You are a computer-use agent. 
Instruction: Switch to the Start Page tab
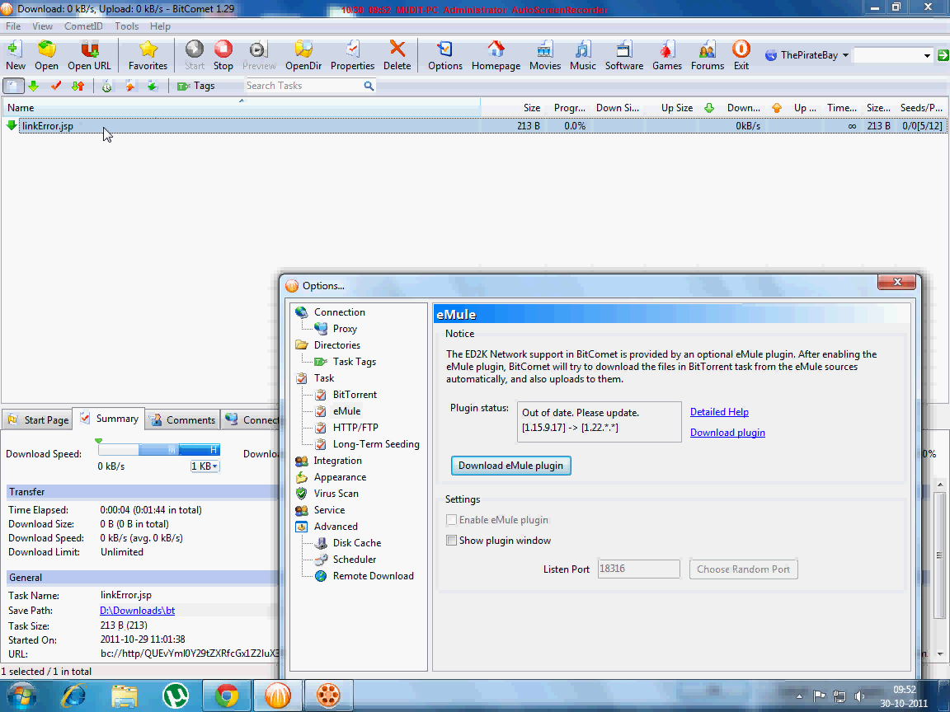pos(38,419)
